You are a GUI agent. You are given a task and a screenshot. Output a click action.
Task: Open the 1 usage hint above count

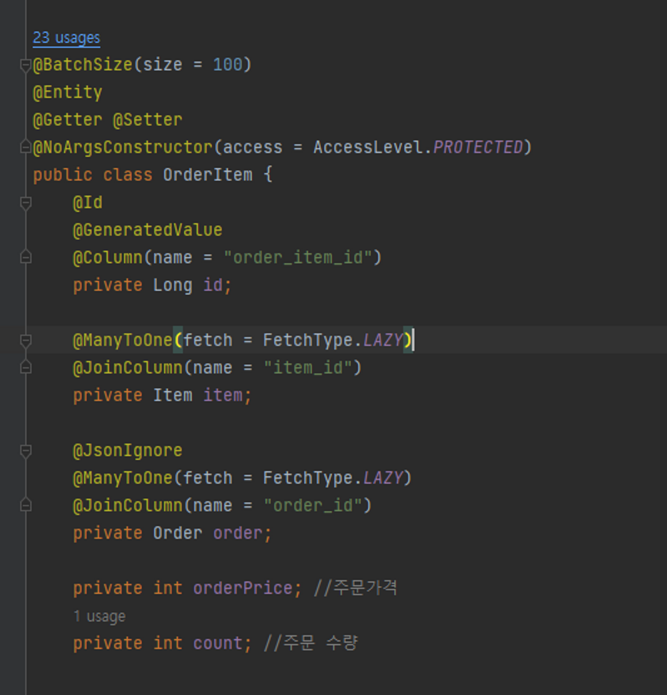99,616
